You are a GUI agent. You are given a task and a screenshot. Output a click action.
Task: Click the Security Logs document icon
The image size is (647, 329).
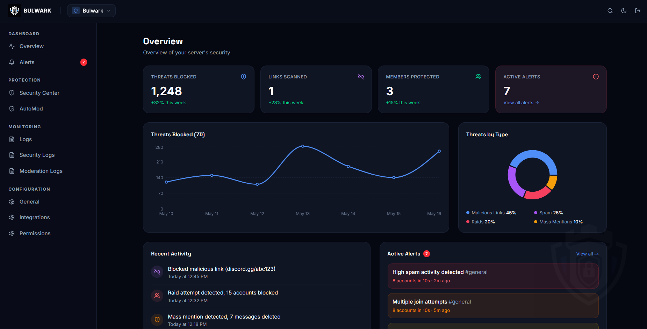(12, 155)
